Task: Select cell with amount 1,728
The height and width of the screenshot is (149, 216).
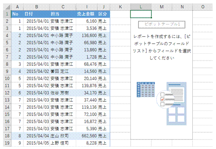Action: (87, 57)
